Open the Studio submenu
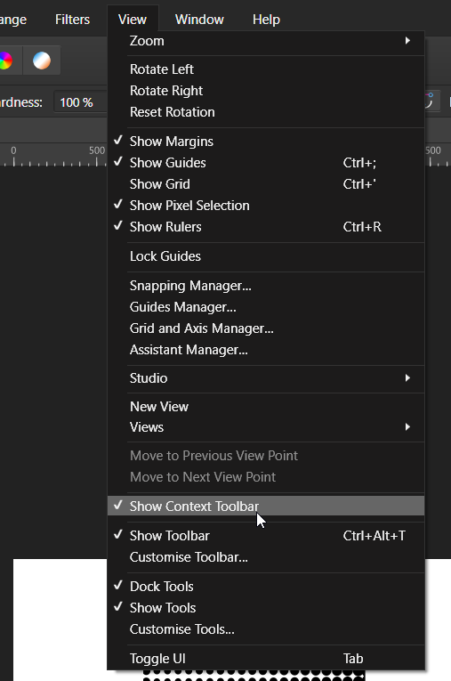Screen dimensions: 451x681 coord(266,377)
